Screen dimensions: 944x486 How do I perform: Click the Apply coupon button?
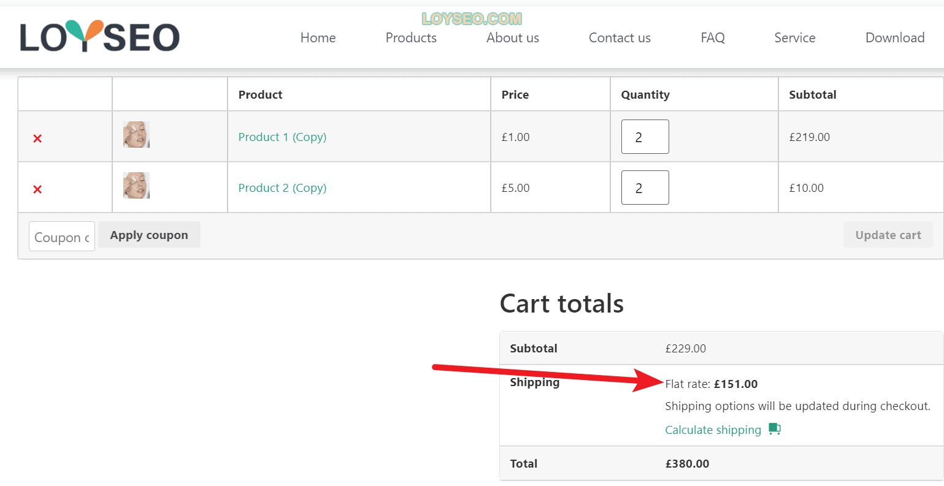[x=149, y=235]
